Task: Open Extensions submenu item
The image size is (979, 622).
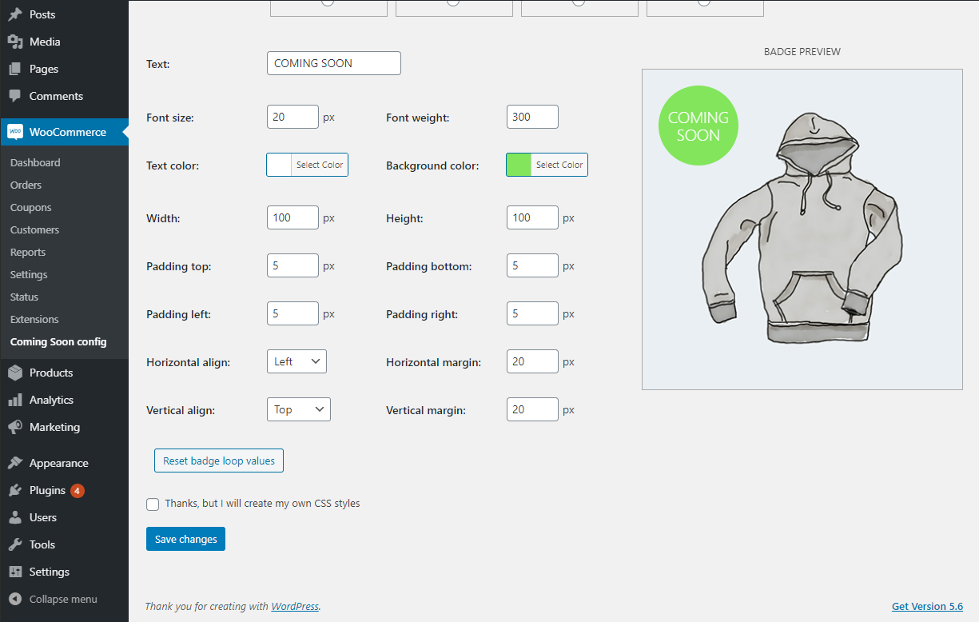Action: pos(34,319)
